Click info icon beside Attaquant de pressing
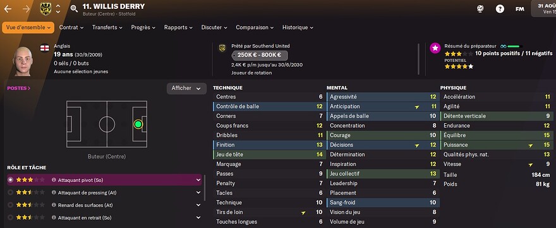556x228 pixels. [x=54, y=193]
